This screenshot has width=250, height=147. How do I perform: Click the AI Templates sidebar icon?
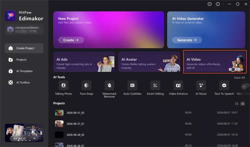click(11, 71)
